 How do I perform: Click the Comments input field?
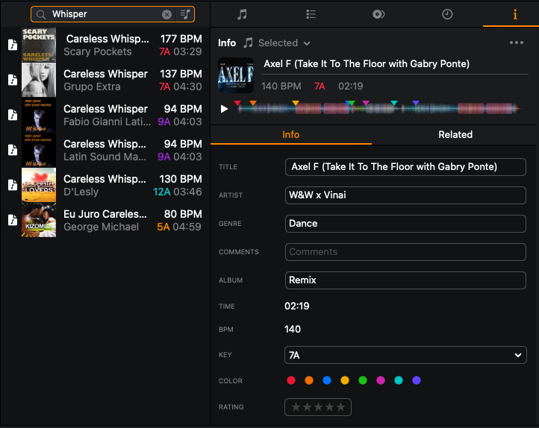[x=405, y=252]
